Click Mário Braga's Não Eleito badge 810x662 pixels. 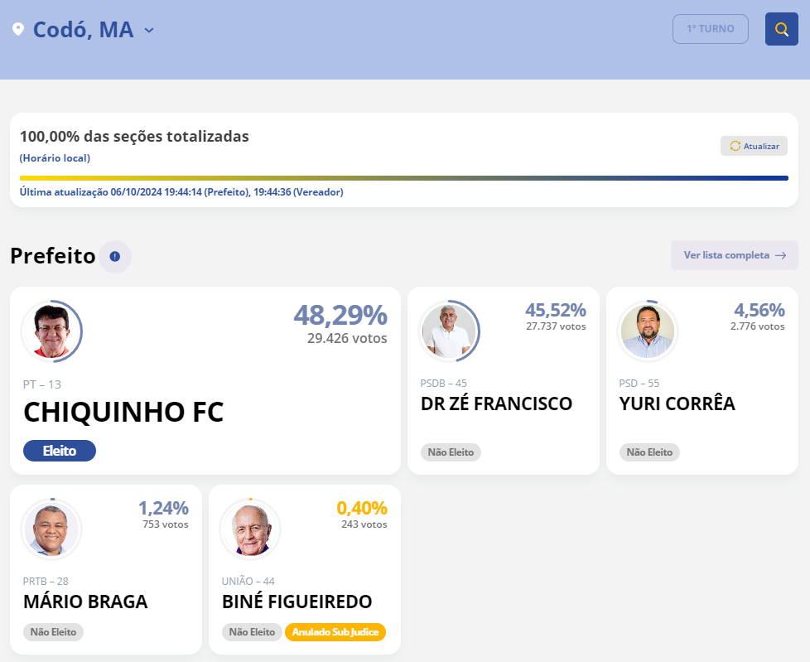pos(53,632)
